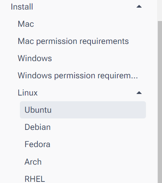Screen dimensions: 162x183
Task: Toggle the Linux group via upward triangle icon
Action: coord(139,93)
